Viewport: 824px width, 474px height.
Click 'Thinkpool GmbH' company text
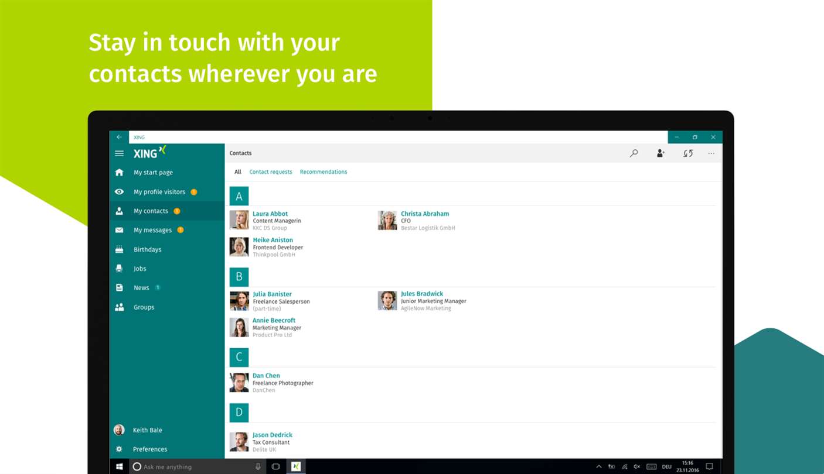tap(274, 255)
